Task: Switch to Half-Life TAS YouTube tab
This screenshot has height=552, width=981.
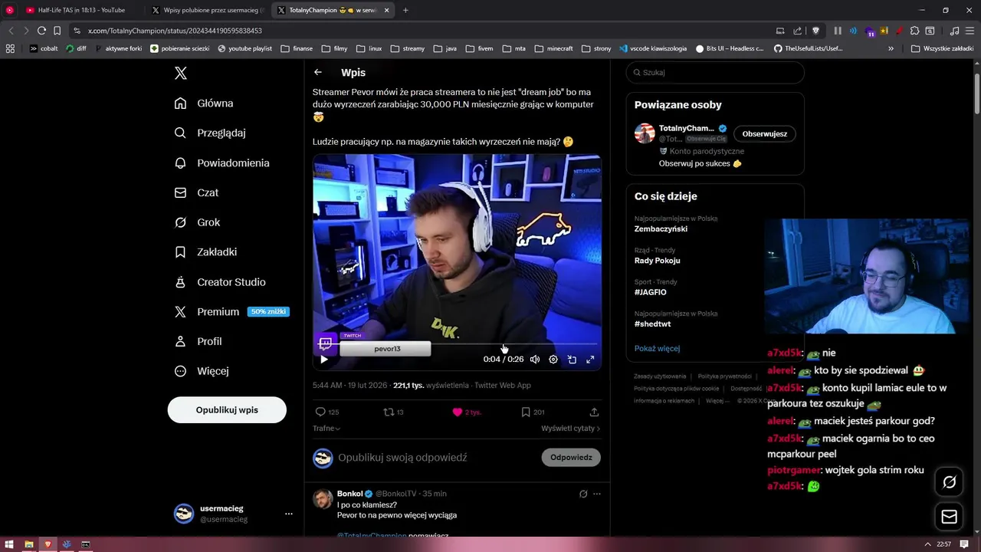Action: (x=80, y=10)
